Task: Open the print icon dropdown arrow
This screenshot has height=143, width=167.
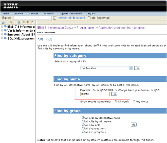Action: [x=6, y=22]
